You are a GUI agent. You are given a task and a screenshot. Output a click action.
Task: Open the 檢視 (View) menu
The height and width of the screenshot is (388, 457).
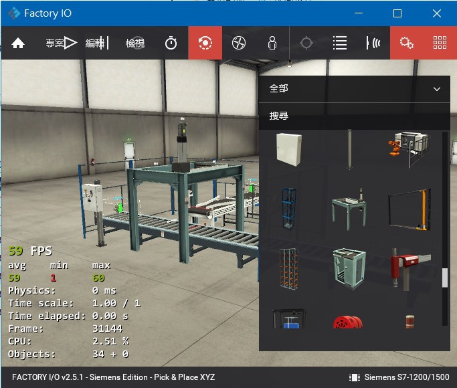click(x=134, y=43)
